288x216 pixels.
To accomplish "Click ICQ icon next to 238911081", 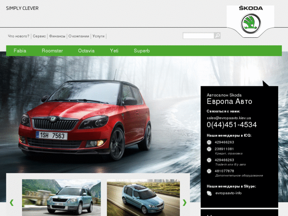I will pyautogui.click(x=209, y=149).
